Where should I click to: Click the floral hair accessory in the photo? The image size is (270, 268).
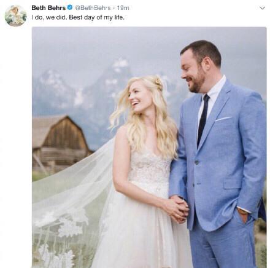[158, 82]
